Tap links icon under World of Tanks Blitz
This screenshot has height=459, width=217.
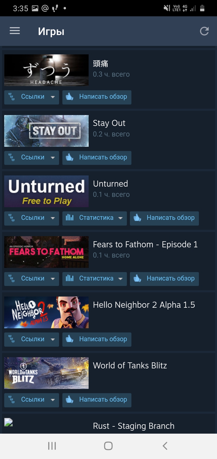11,400
